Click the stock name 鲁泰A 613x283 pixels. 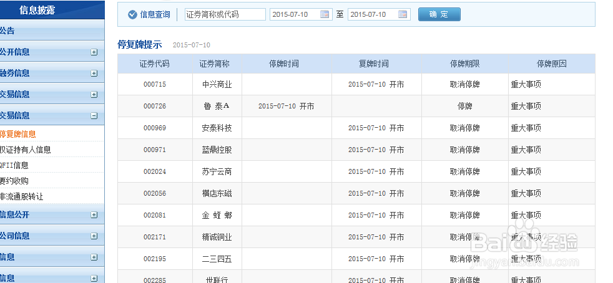(217, 106)
